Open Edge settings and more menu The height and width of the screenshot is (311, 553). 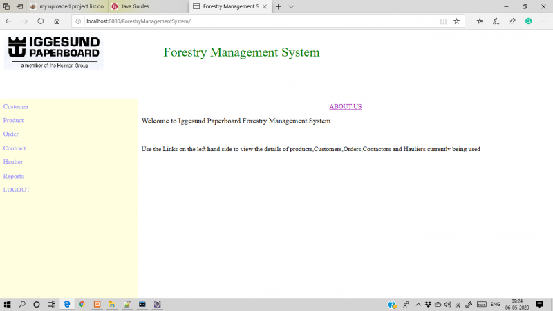coord(545,21)
